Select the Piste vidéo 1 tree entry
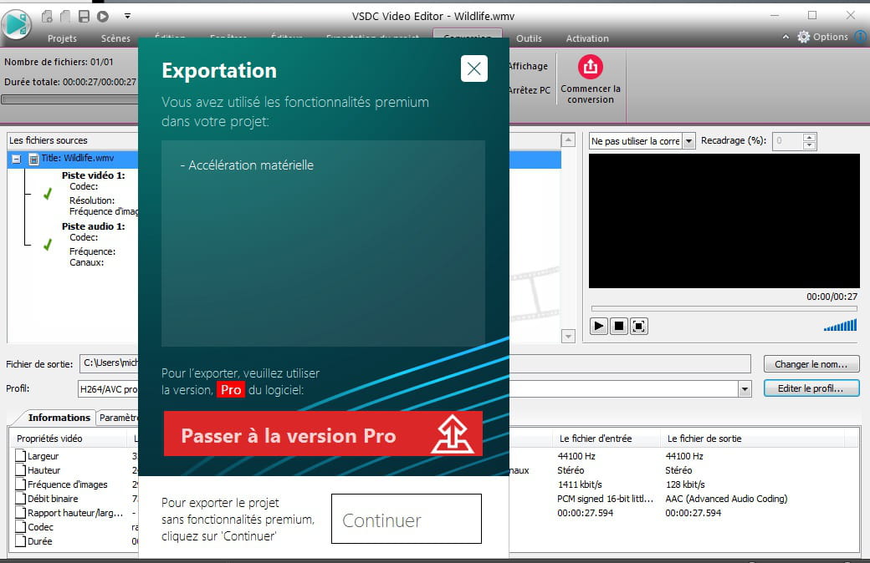The image size is (870, 563). click(93, 175)
